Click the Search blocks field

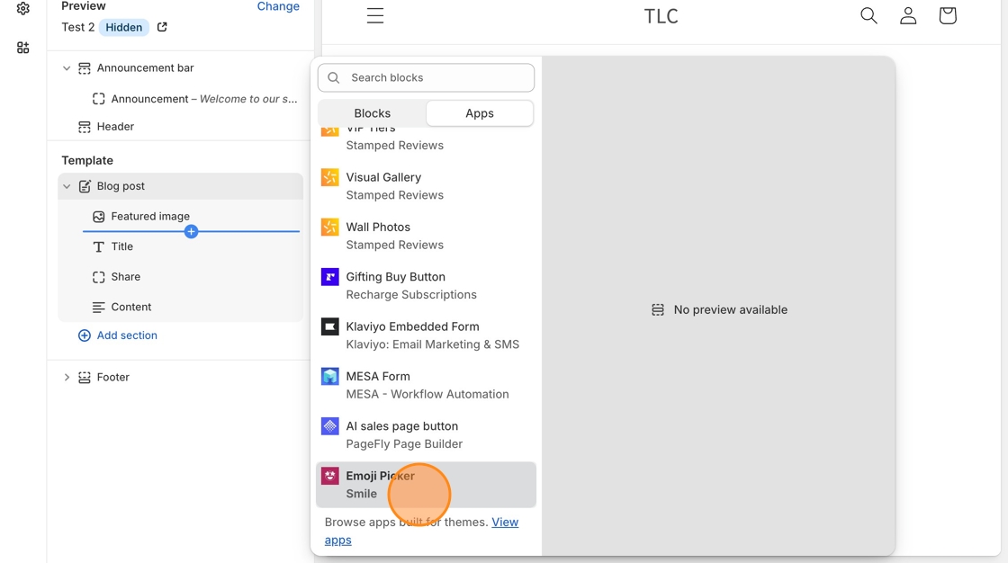pyautogui.click(x=427, y=77)
